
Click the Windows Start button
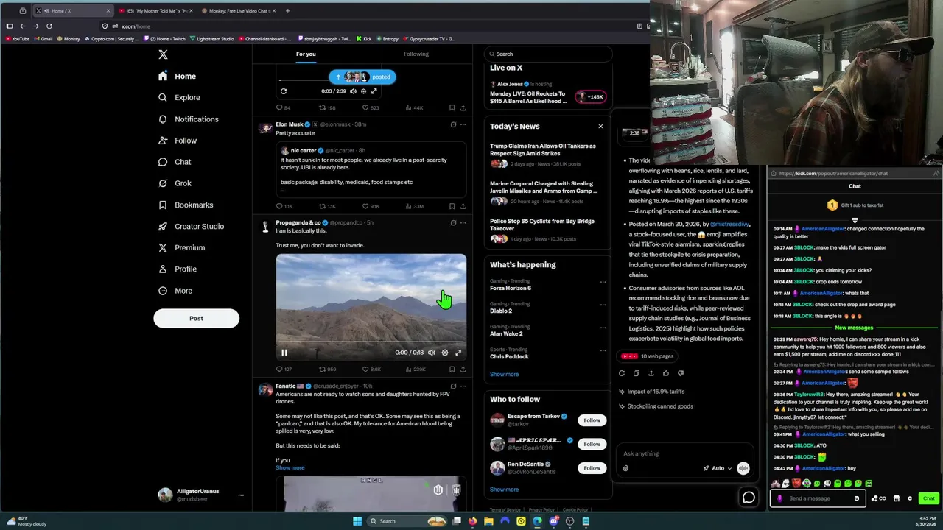click(x=357, y=521)
